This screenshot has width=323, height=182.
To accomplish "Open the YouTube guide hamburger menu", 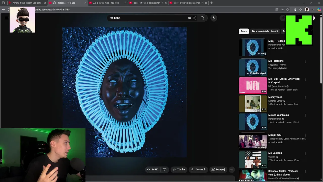I will tap(7, 18).
